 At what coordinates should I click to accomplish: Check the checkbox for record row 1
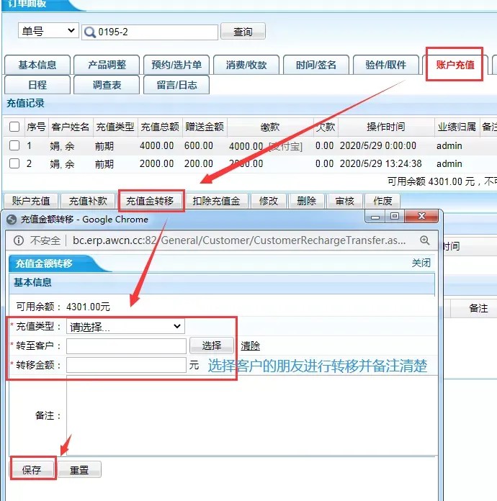tap(14, 145)
